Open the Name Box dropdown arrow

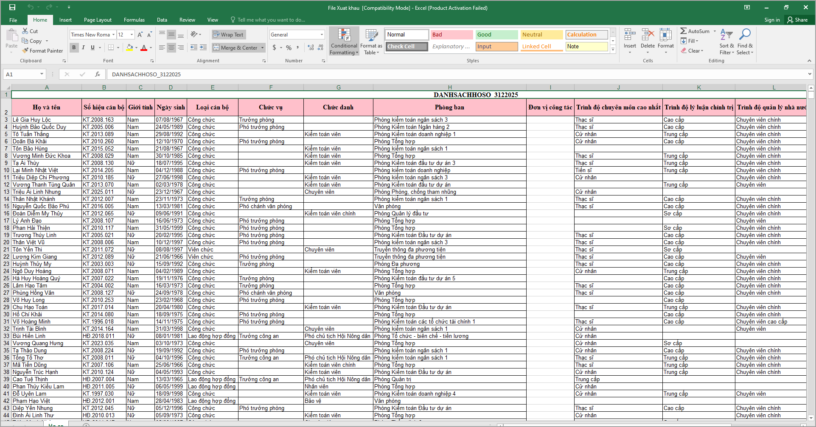42,74
